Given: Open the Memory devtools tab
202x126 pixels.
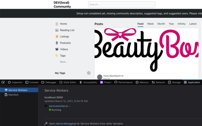Looking at the screenshot, I should [142, 82].
